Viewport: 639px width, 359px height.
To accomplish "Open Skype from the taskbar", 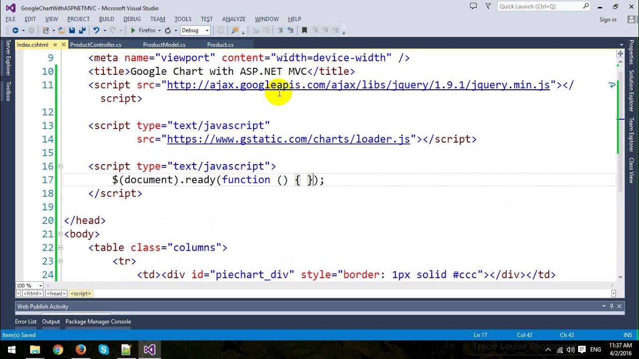I will coord(103,349).
